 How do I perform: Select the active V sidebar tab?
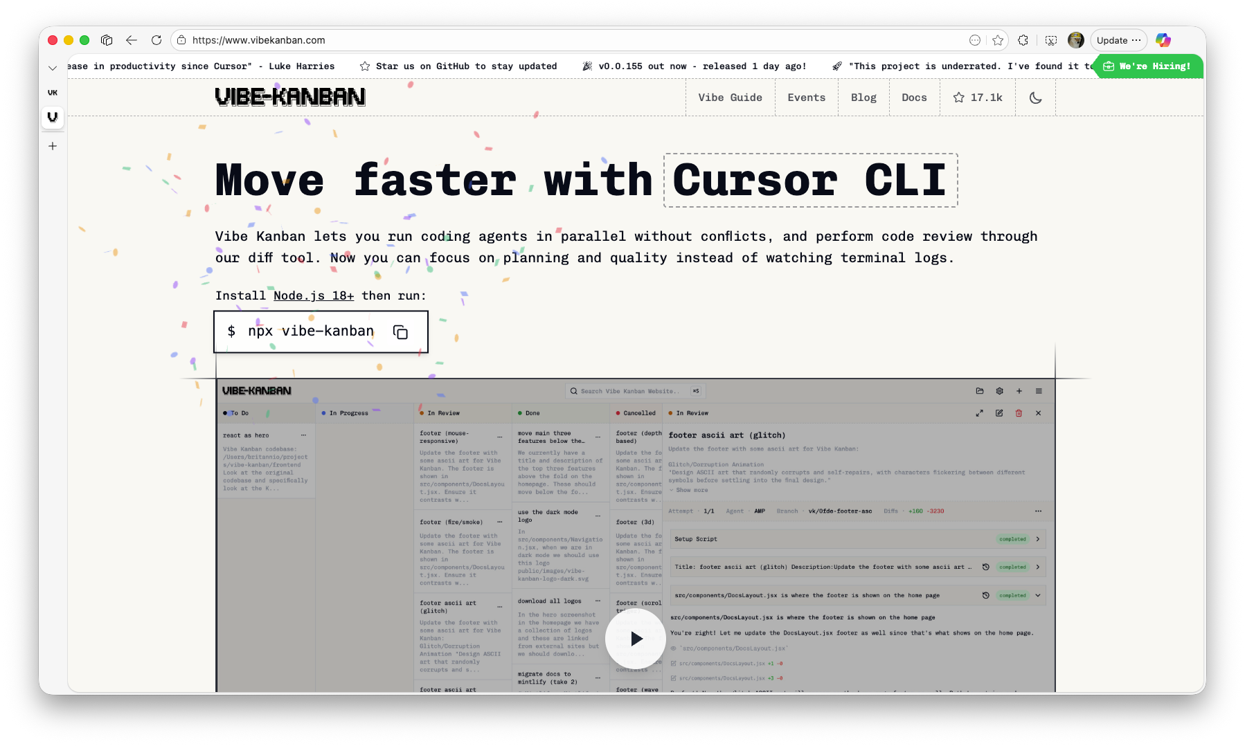point(53,117)
